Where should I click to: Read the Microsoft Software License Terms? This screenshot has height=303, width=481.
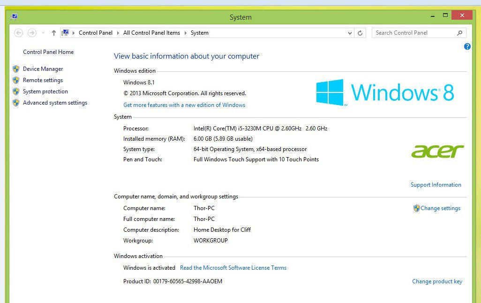233,268
